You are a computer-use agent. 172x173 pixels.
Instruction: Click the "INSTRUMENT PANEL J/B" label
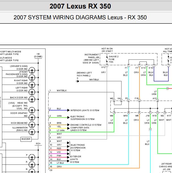[92, 56]
